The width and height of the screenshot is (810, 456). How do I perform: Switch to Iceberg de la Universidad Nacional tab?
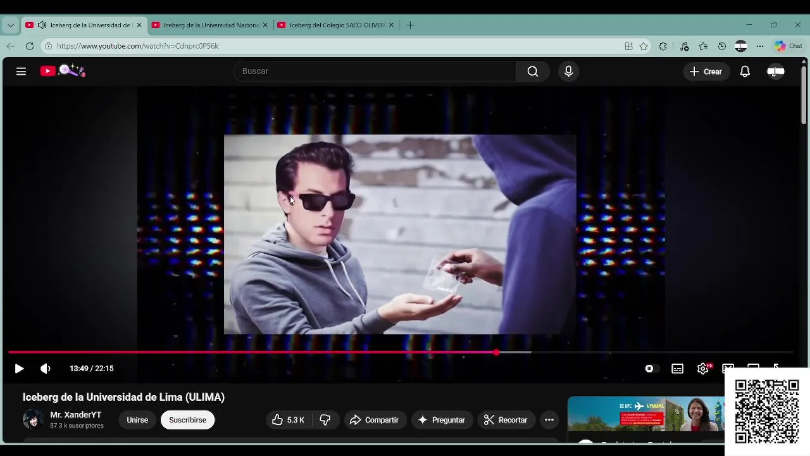click(x=211, y=25)
